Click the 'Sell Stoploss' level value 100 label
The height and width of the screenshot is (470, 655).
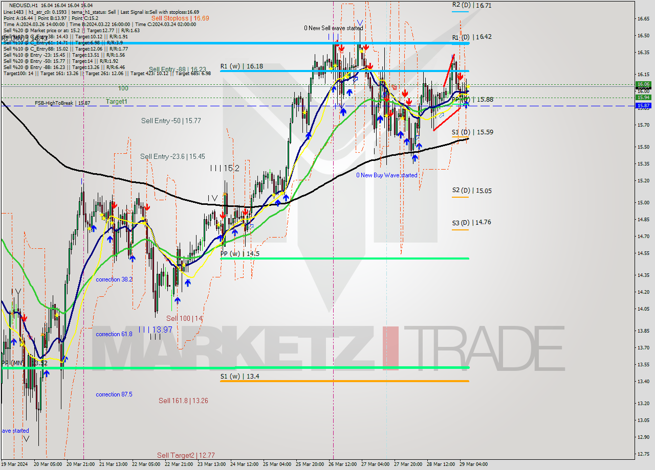pos(123,88)
